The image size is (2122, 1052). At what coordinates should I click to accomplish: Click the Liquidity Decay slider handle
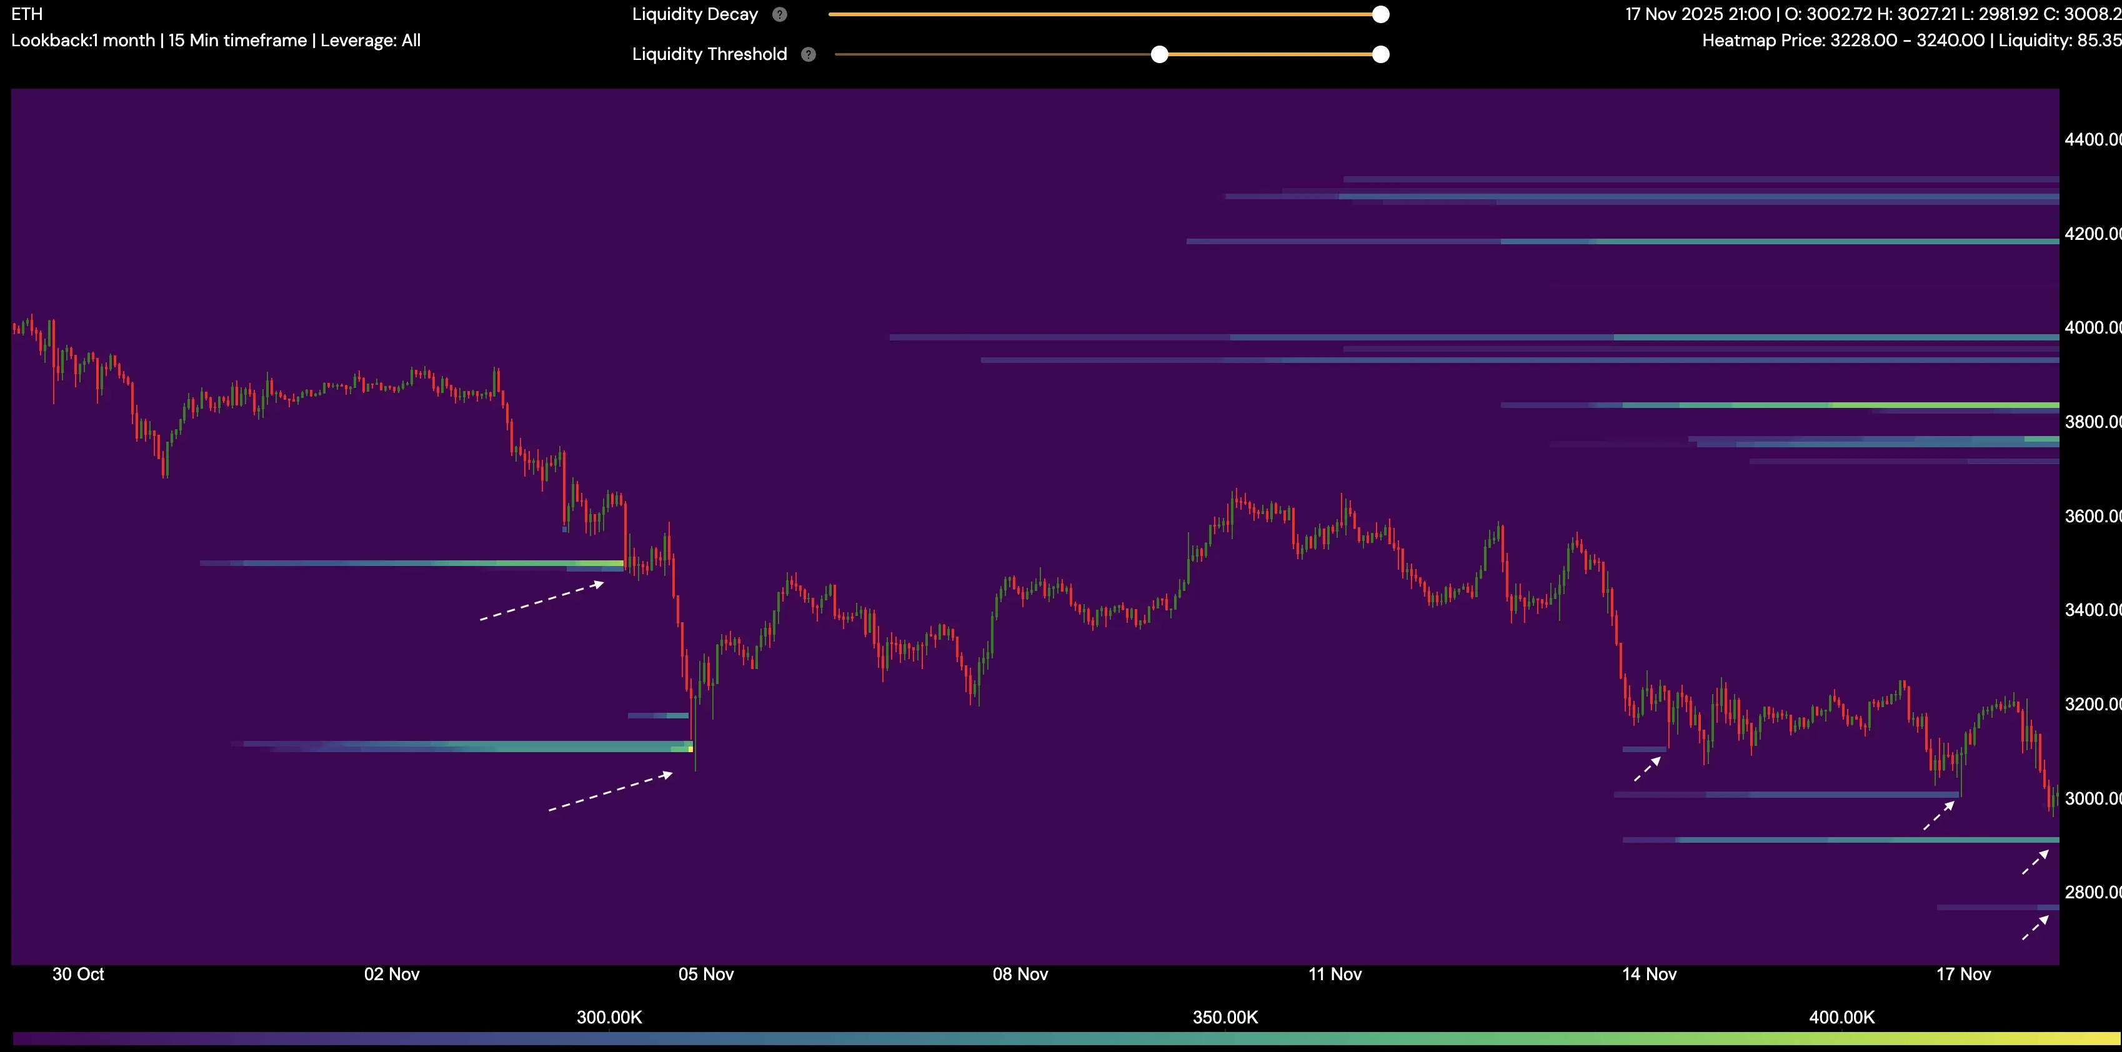point(1381,14)
